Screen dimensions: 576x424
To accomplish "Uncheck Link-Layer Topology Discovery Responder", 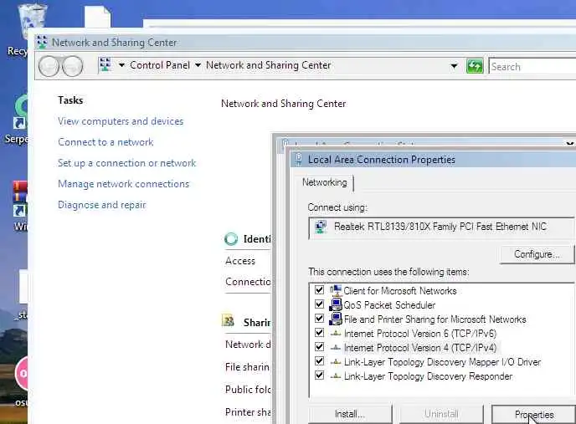I will (319, 375).
